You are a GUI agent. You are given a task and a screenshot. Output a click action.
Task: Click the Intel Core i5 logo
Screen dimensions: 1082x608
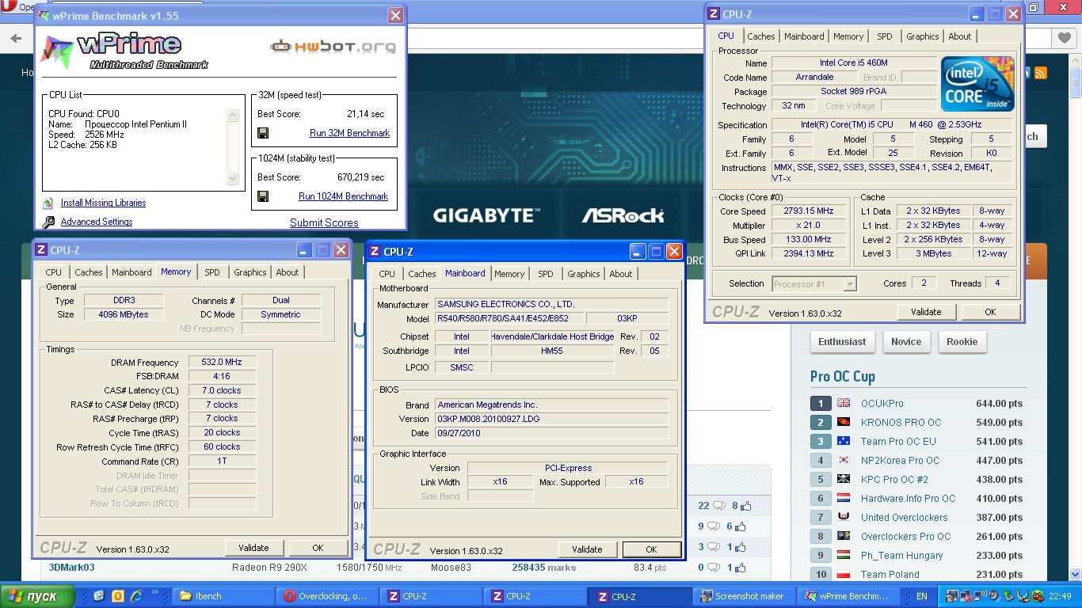pos(977,84)
